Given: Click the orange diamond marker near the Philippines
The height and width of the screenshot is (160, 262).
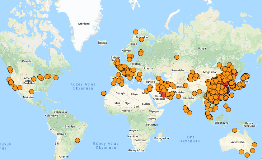Looking at the screenshot, I should (x=226, y=106).
